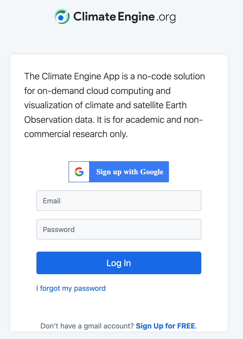Click the word Engine in the header logo
Viewport: 243px width, 339px height.
tap(136, 17)
